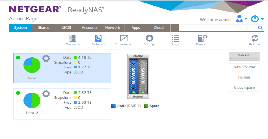
Task: Open the Overview section icon
Action: [73, 38]
